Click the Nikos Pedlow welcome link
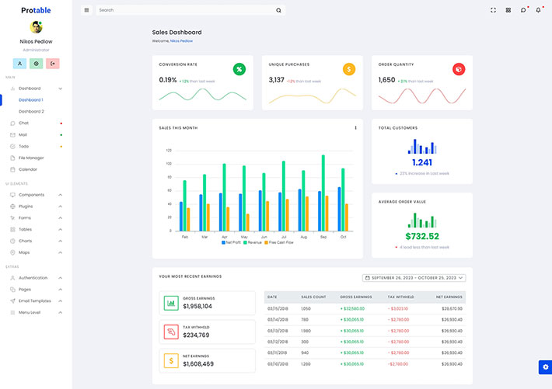 [181, 40]
